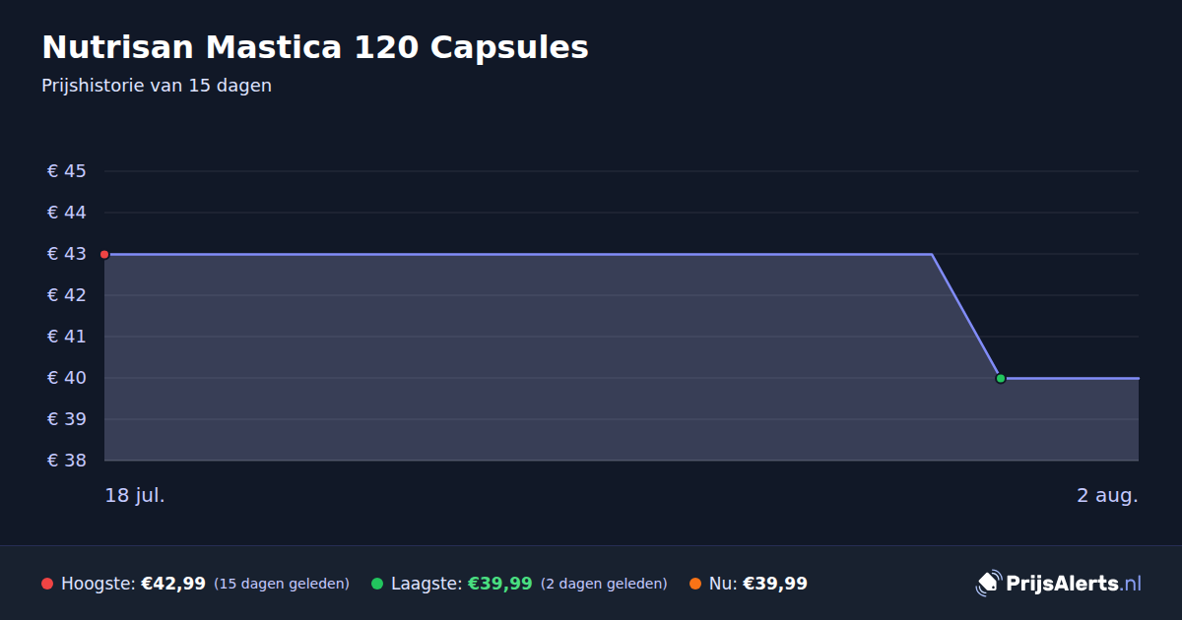Click the current price after Nu

tap(775, 584)
